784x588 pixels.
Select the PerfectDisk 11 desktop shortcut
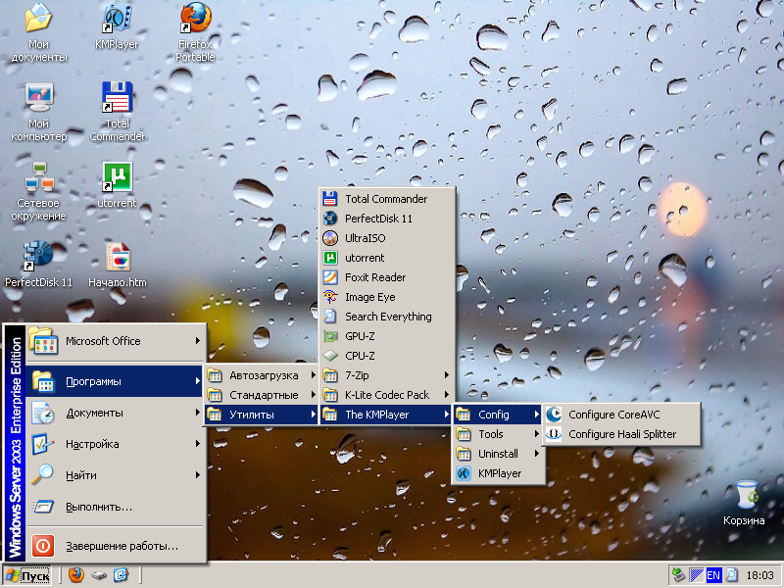pyautogui.click(x=38, y=264)
